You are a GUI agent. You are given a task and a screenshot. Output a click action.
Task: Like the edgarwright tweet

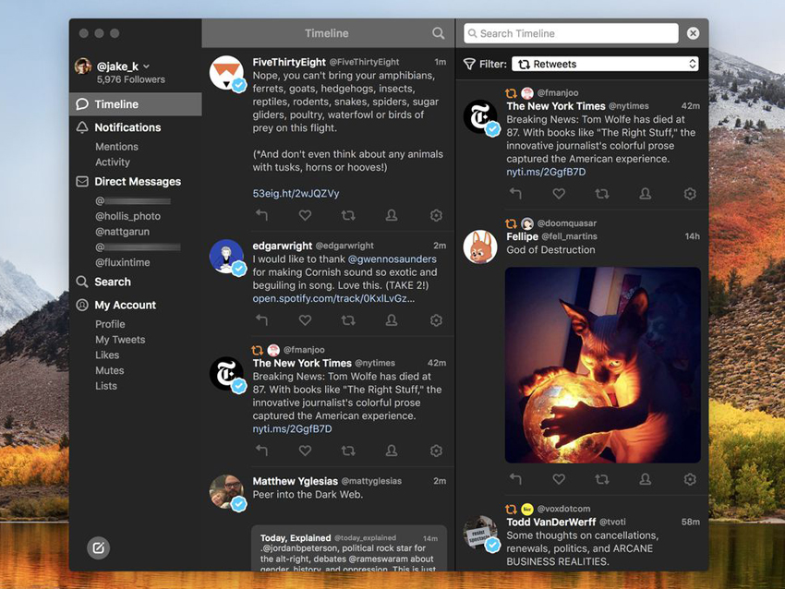[305, 320]
